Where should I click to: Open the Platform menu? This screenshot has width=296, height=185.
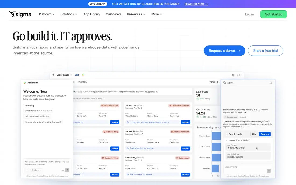[47, 14]
